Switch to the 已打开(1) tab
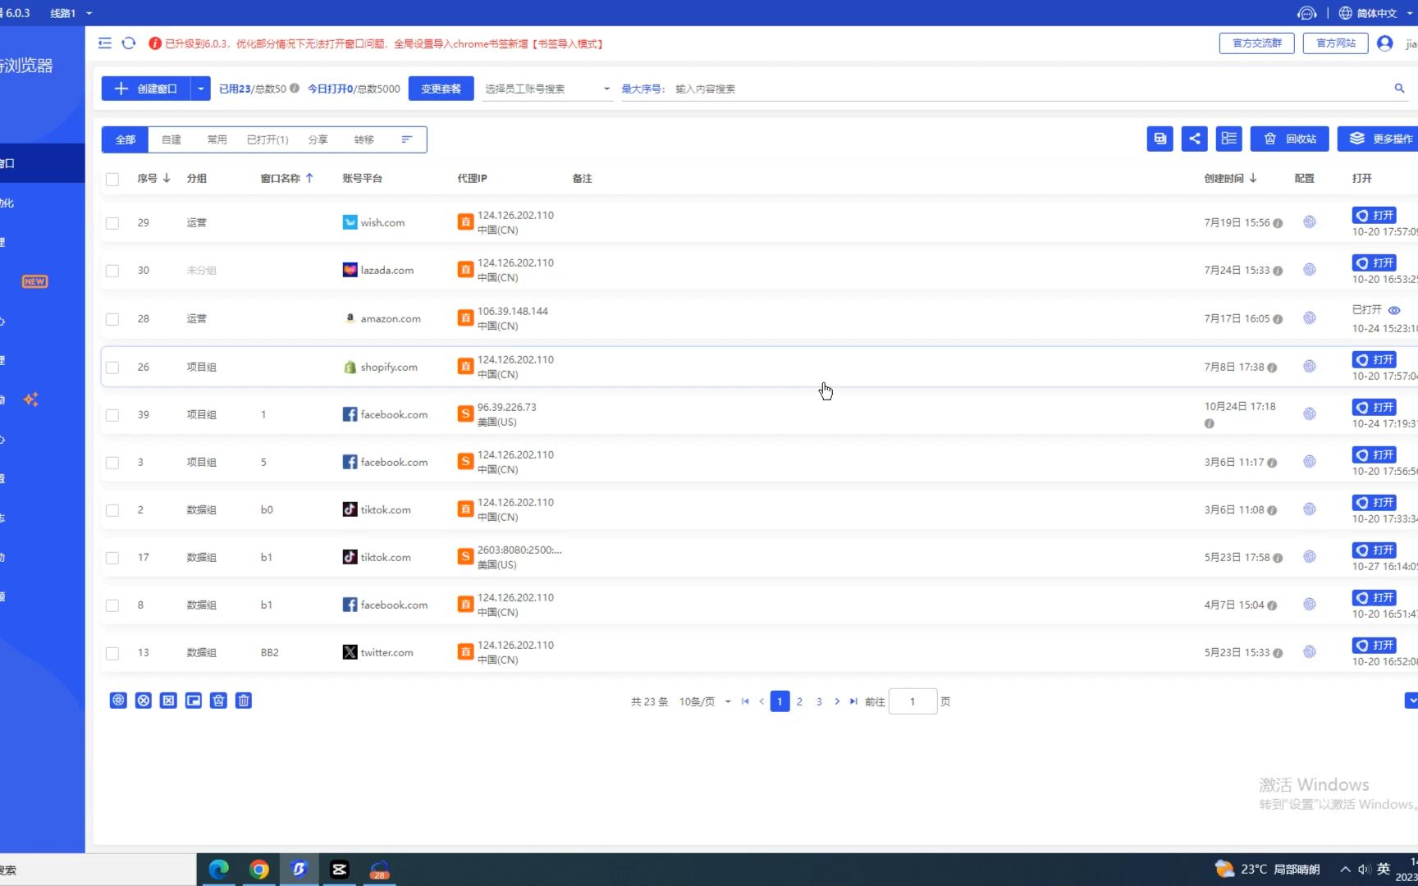Screen dimensions: 1418x886 point(268,139)
